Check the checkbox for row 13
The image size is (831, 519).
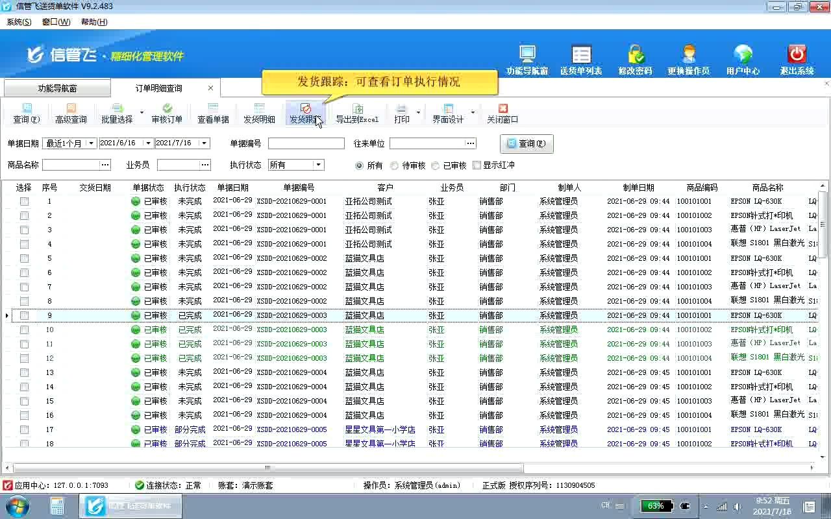click(x=24, y=372)
